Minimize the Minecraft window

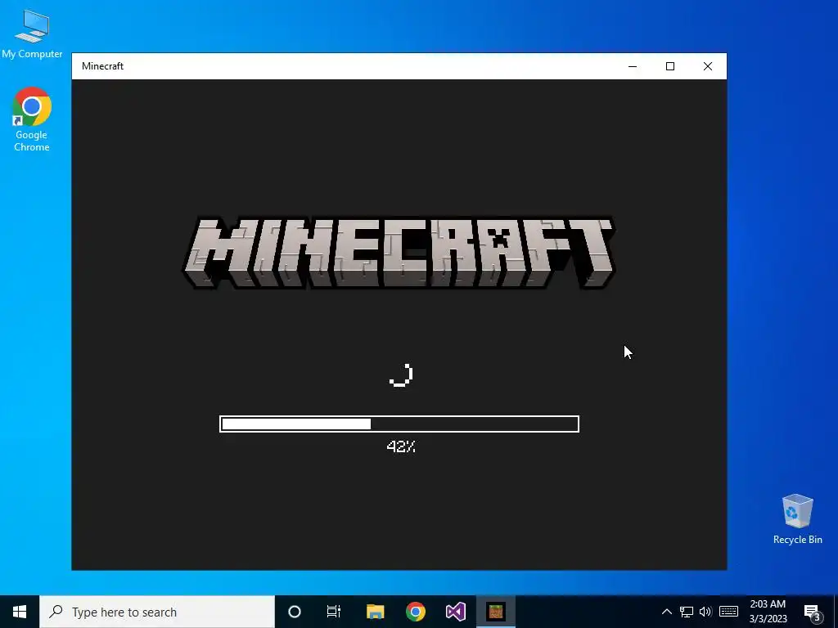(633, 66)
